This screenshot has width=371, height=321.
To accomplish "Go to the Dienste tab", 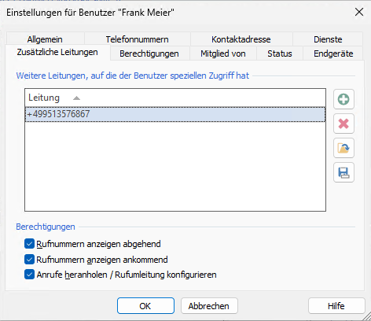I will pyautogui.click(x=328, y=39).
